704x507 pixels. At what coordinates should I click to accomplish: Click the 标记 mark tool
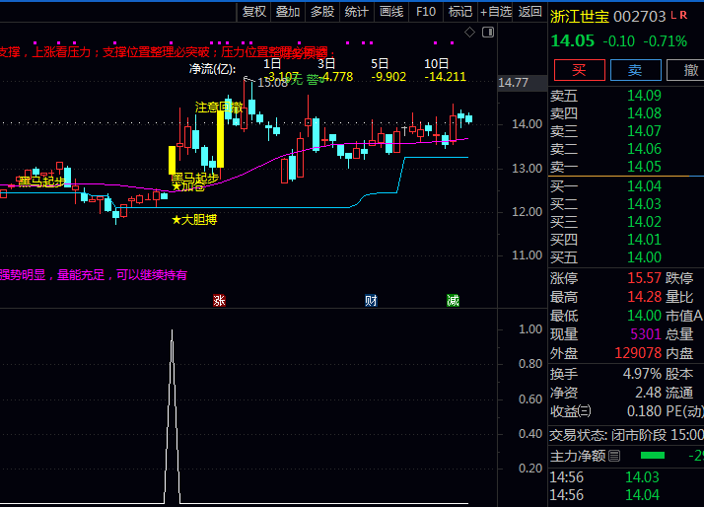point(460,12)
